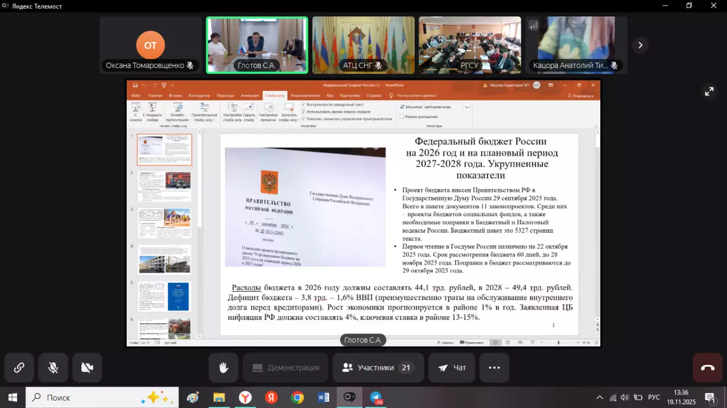Open the three-dot more options menu
This screenshot has width=727, height=408.
(x=494, y=368)
